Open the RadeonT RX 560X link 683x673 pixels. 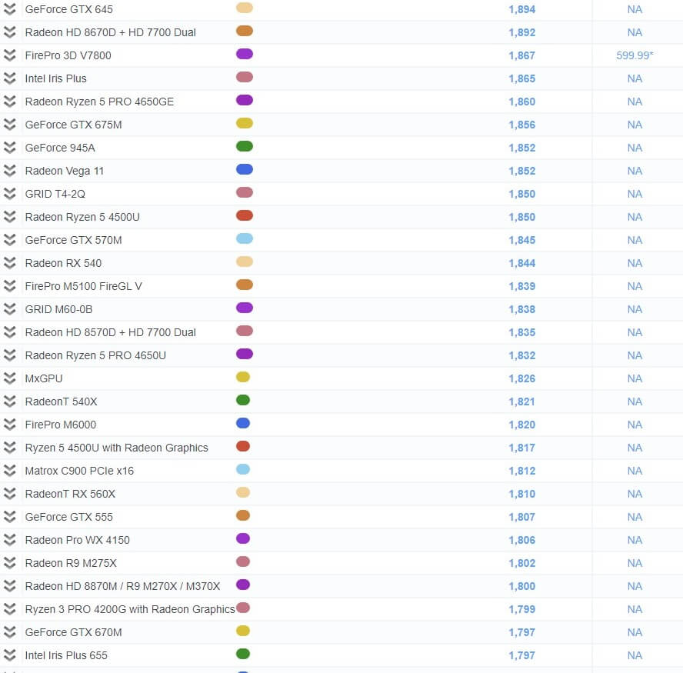click(70, 494)
